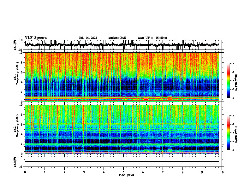
Task: Click the time axis tick label '7'
Action: (163, 172)
